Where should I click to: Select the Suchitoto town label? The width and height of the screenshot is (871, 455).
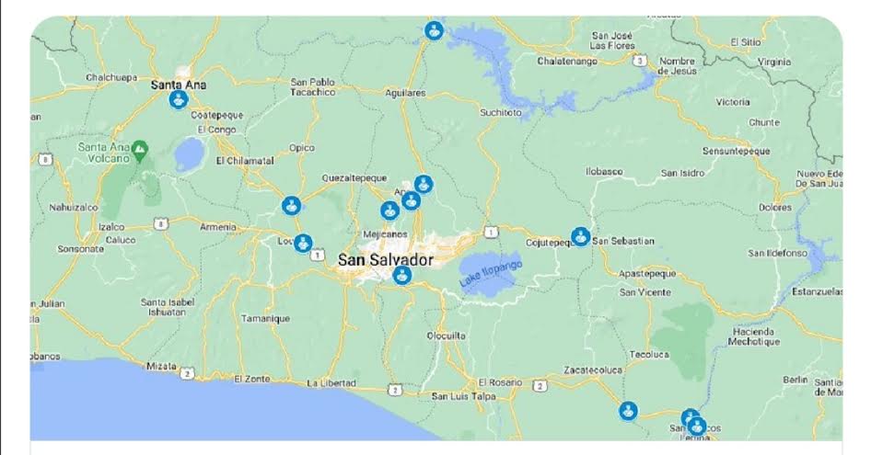tap(501, 113)
